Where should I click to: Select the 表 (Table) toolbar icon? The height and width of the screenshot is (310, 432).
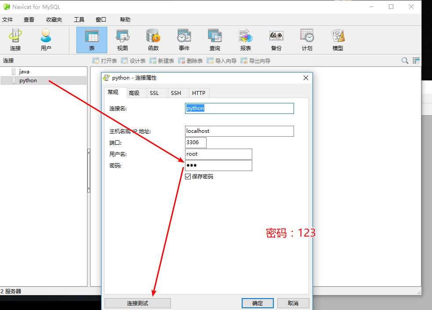[92, 40]
